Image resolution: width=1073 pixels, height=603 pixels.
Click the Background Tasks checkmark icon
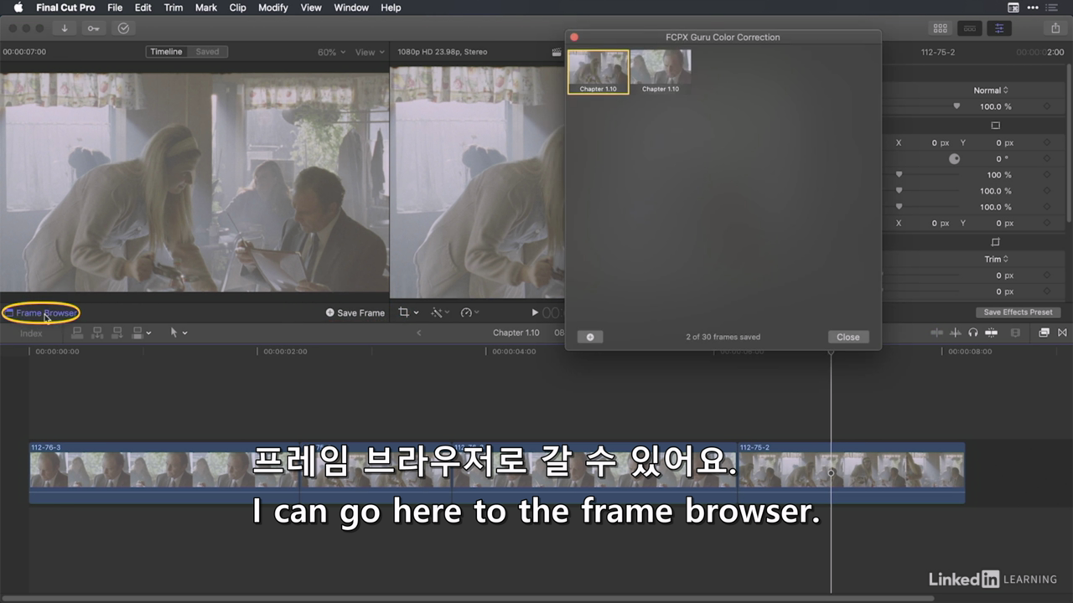pyautogui.click(x=123, y=28)
